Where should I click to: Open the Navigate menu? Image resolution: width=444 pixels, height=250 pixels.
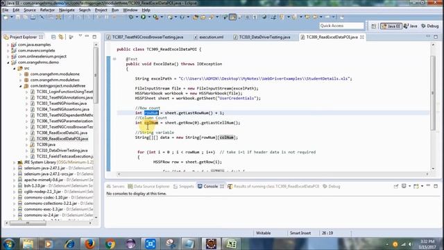click(67, 10)
